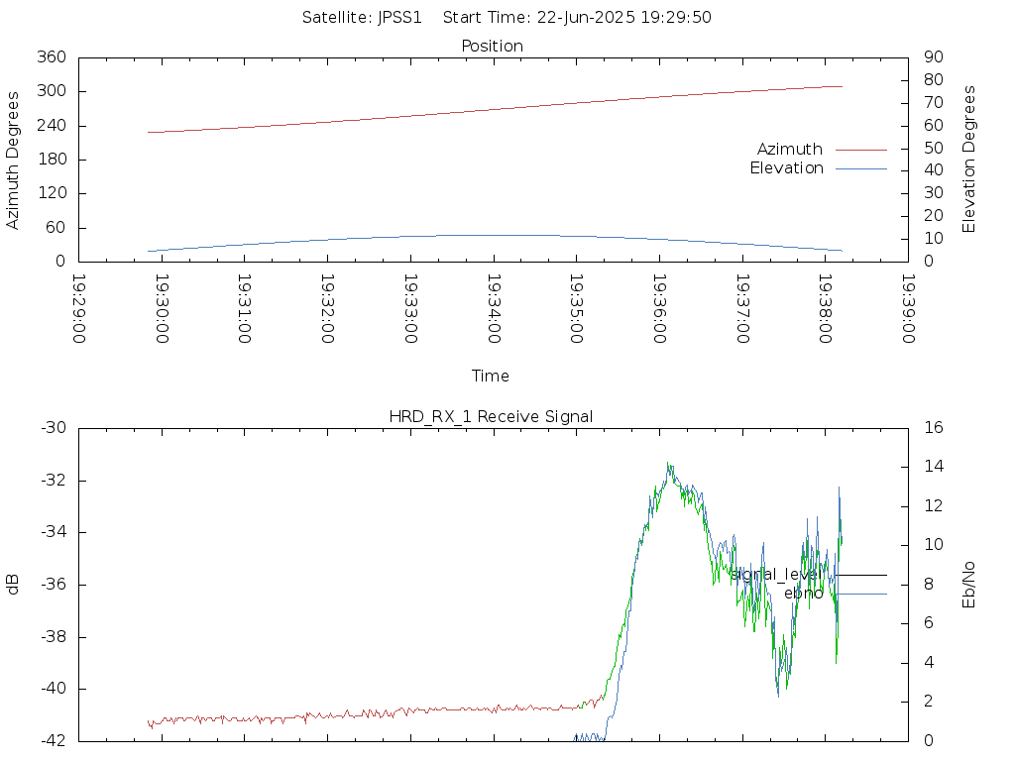Viewport: 1015px width, 761px height.
Task: Click the red Azimuth legend line sample
Action: (x=861, y=151)
